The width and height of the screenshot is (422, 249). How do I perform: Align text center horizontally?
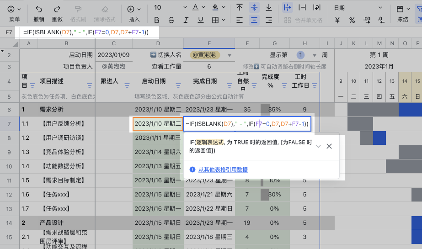254,20
